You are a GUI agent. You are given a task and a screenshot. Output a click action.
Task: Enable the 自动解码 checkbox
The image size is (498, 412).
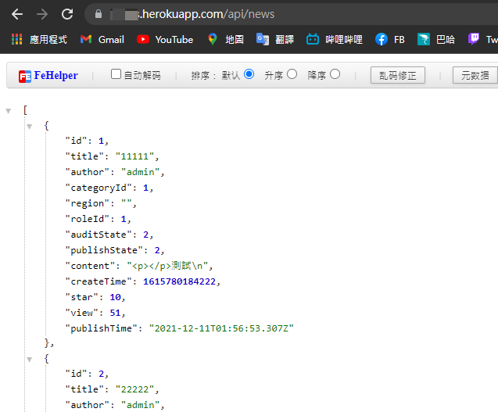point(116,74)
